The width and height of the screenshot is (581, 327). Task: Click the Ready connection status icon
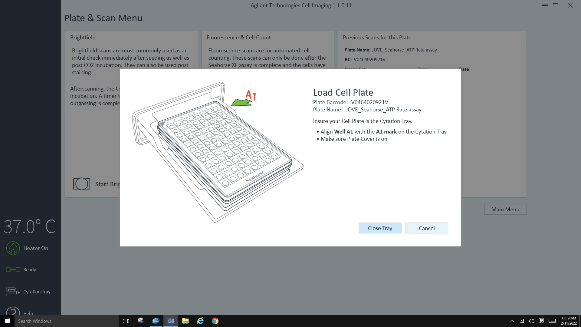point(13,269)
